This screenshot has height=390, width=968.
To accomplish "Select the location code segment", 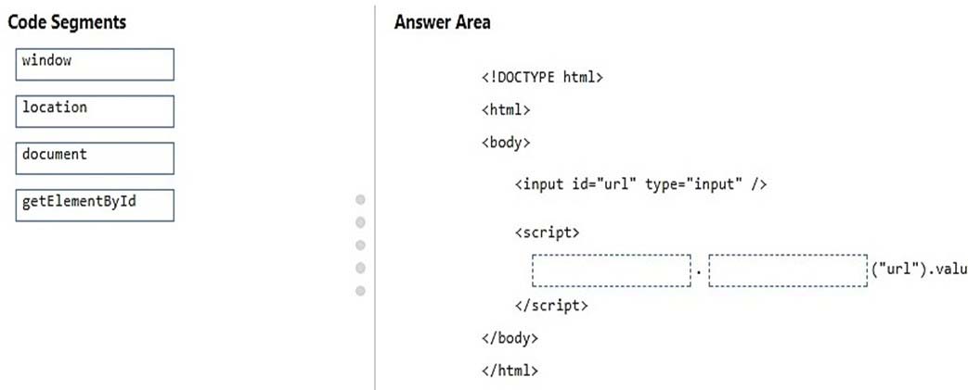I will [x=95, y=111].
